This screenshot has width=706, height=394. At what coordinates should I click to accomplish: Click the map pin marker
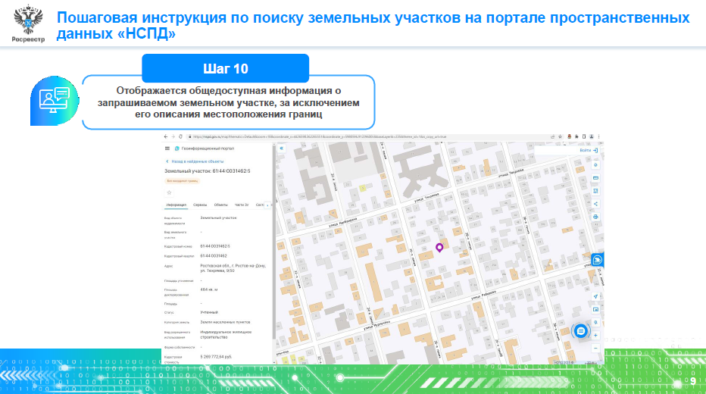tap(439, 247)
